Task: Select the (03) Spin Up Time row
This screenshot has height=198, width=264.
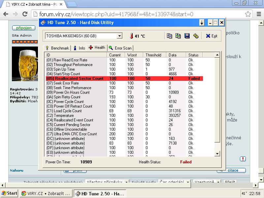Action: [x=124, y=69]
